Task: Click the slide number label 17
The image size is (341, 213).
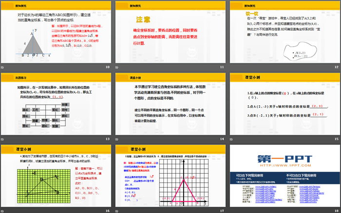Action: [222, 211]
